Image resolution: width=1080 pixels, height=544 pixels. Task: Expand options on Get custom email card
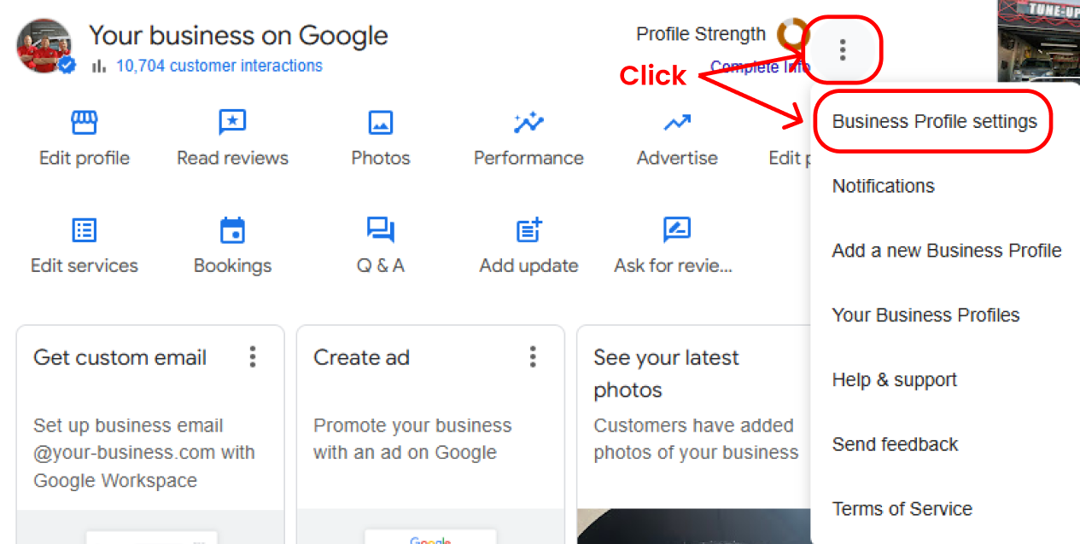[x=252, y=356]
